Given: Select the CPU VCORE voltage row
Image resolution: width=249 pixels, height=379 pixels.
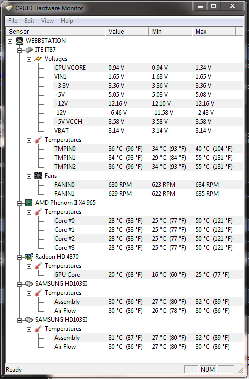Looking at the screenshot, I should 148,68.
